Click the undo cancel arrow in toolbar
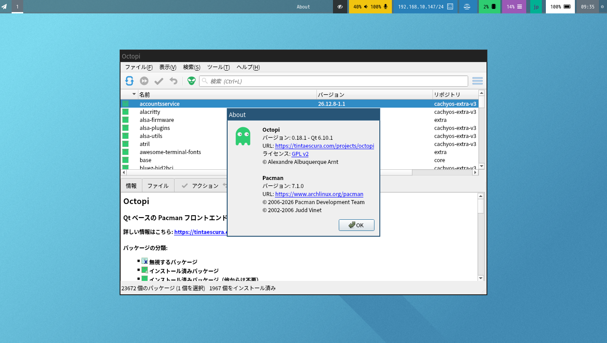 tap(174, 81)
